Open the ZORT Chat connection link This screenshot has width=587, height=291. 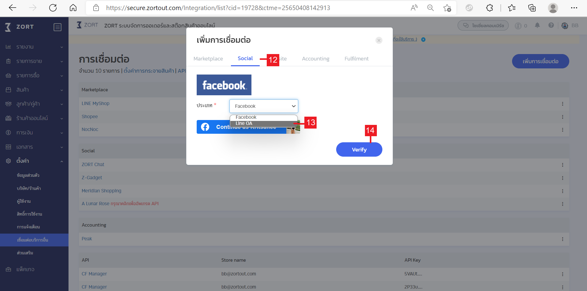pyautogui.click(x=93, y=165)
